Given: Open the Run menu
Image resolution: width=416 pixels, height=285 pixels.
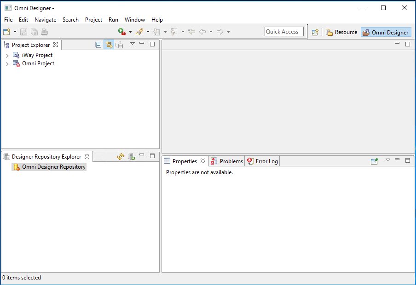Looking at the screenshot, I should 113,20.
